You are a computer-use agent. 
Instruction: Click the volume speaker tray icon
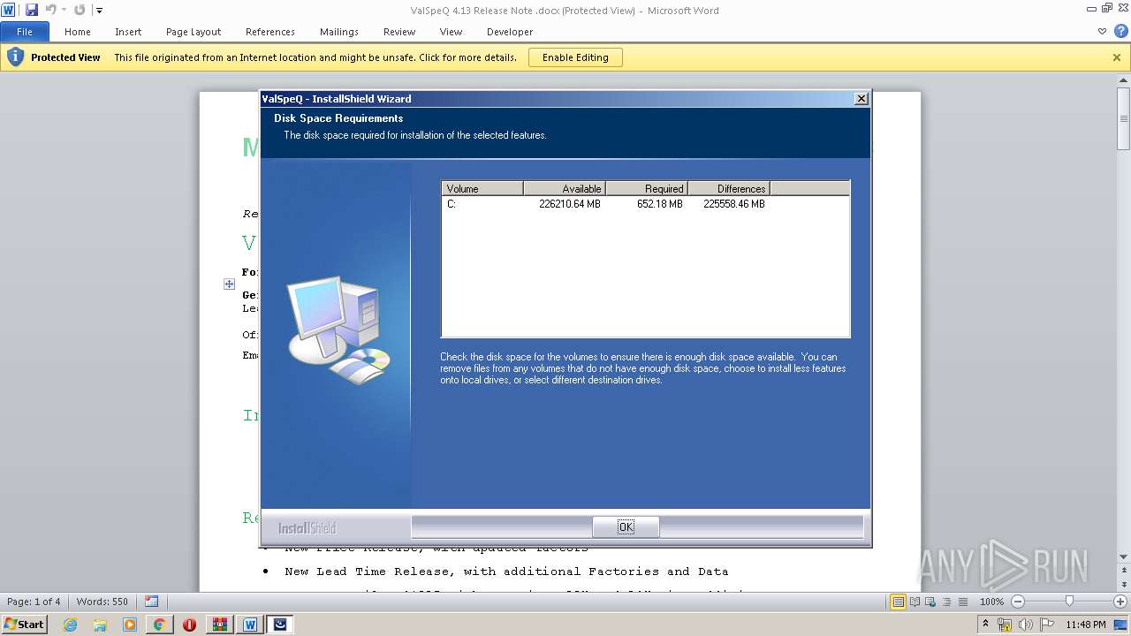pos(1026,625)
